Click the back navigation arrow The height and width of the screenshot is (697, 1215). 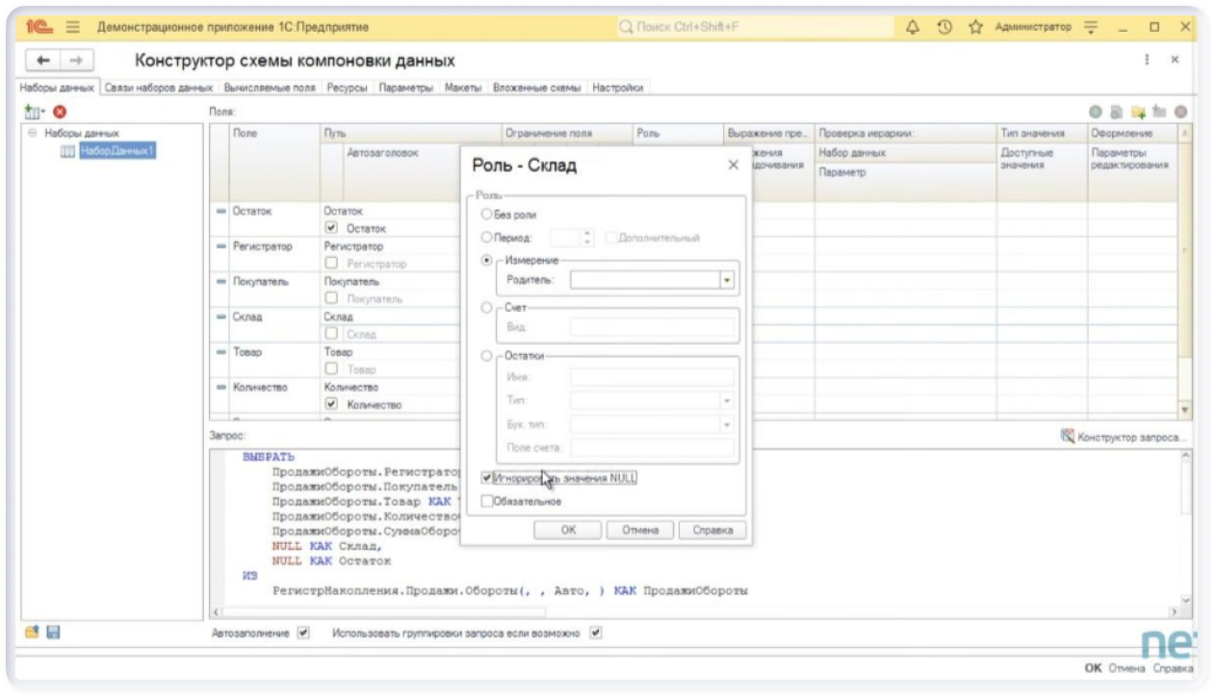pyautogui.click(x=43, y=61)
